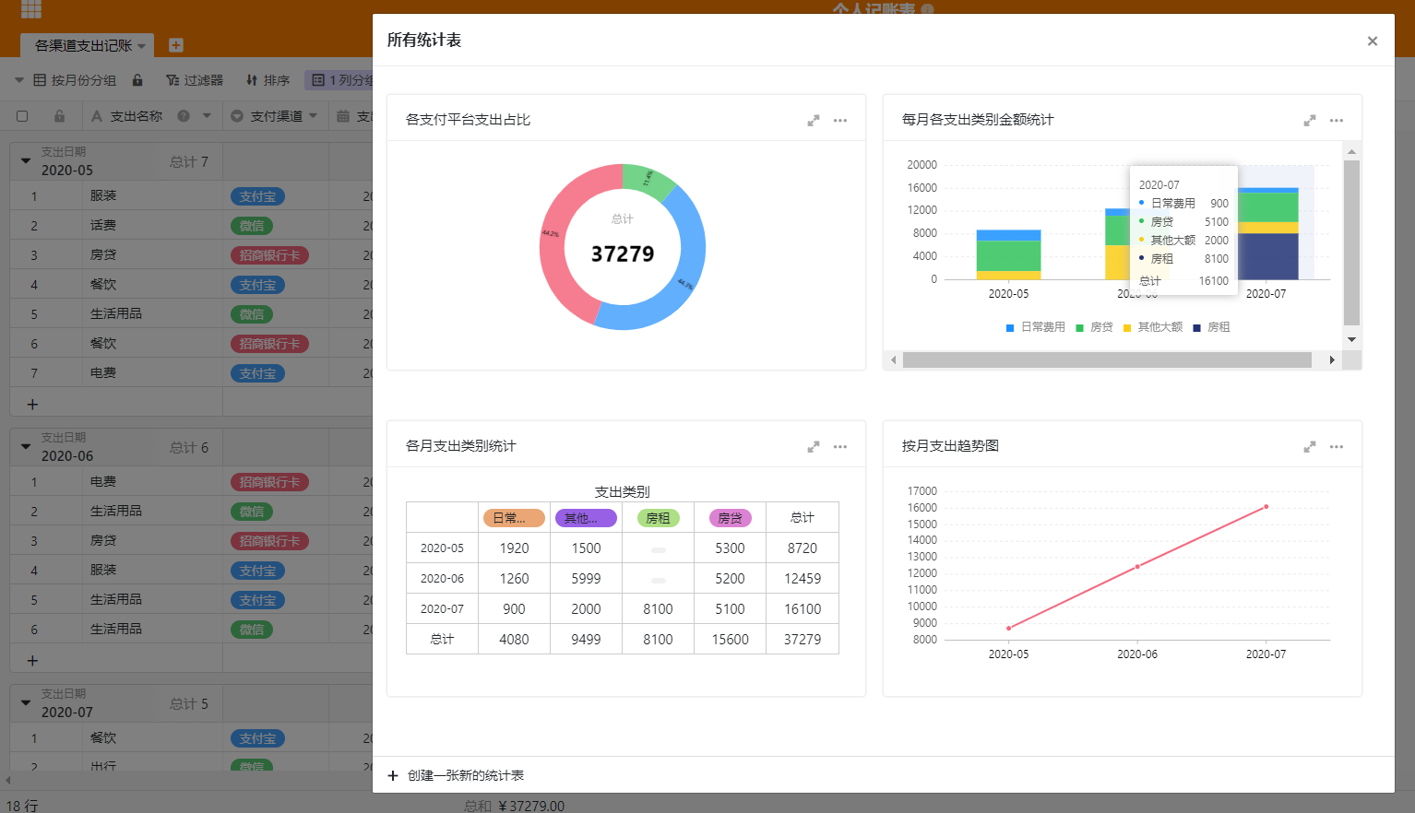Click the bar chart's horizontal scrollbar thumb
Viewport: 1415px width, 813px height.
pyautogui.click(x=1107, y=360)
